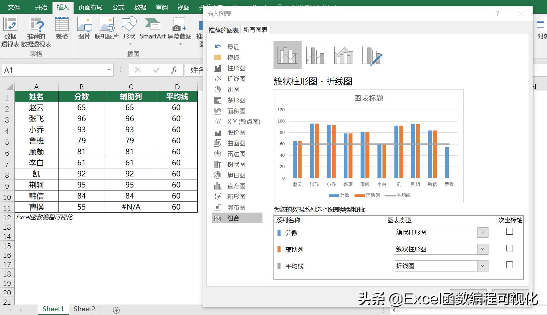Choose Combo (组合) chart category
Image resolution: width=547 pixels, height=315 pixels.
237,218
